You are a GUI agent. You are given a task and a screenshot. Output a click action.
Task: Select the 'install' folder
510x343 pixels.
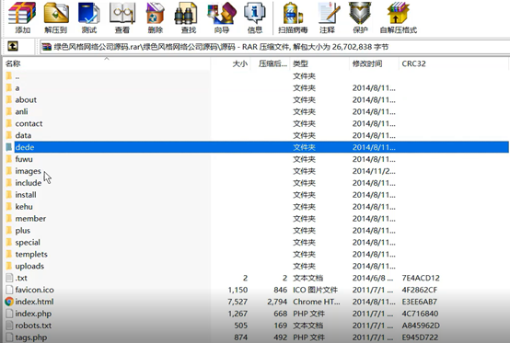point(26,195)
